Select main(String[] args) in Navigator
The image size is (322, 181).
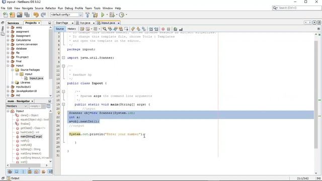tap(31, 136)
